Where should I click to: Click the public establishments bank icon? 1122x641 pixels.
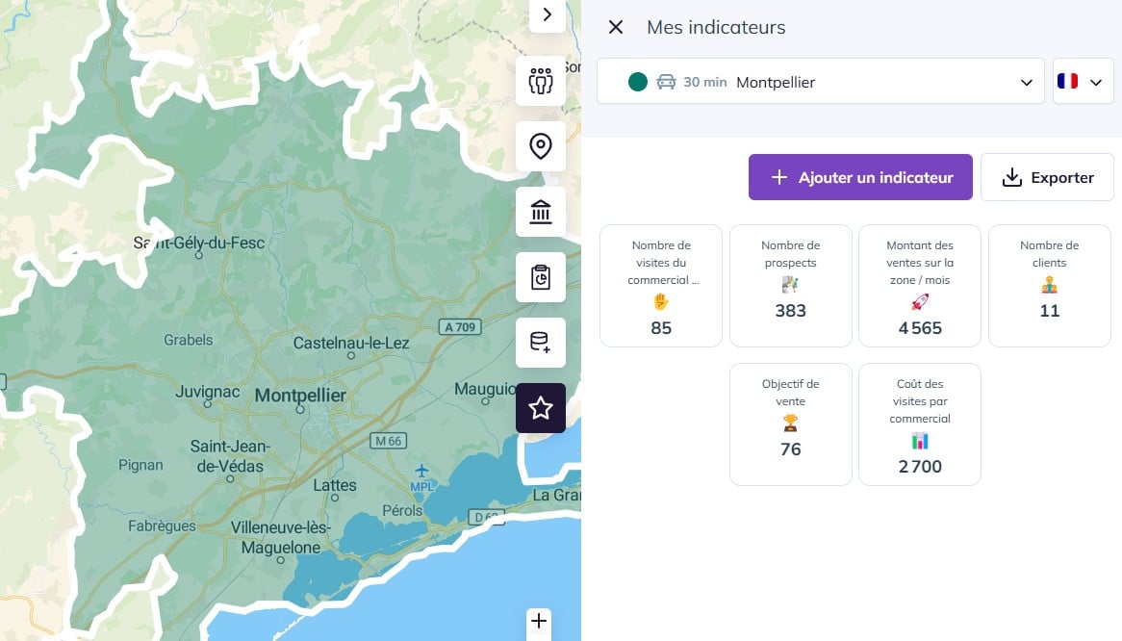(x=541, y=211)
